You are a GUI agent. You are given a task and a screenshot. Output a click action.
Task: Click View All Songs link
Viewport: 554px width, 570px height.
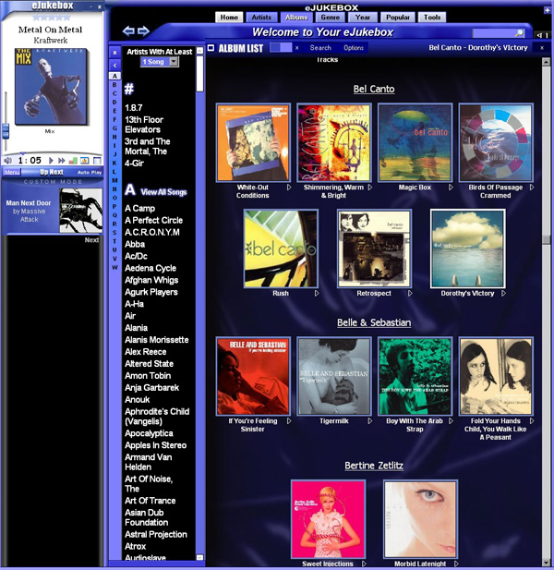pos(163,192)
